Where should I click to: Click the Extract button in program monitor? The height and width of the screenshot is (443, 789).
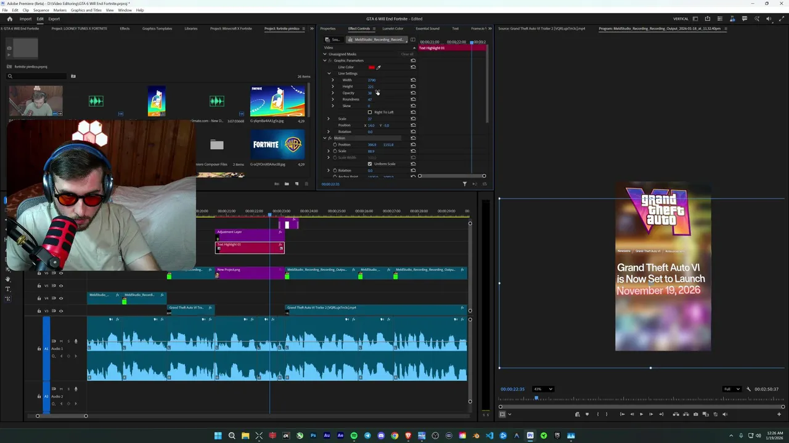click(685, 414)
